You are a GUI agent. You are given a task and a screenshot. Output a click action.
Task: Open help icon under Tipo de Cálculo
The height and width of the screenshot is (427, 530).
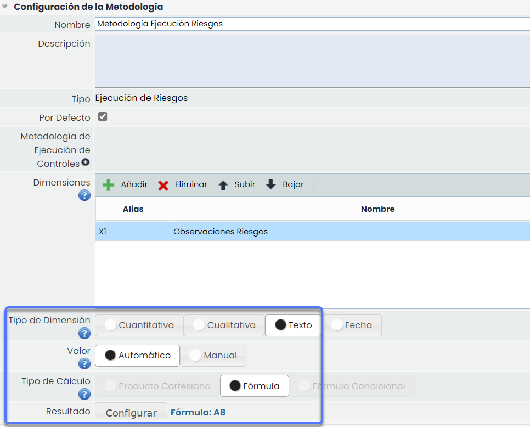tap(84, 394)
